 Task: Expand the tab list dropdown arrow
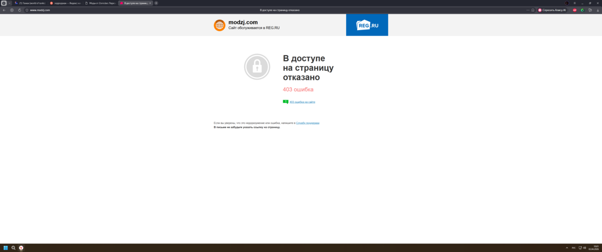(x=10, y=3)
